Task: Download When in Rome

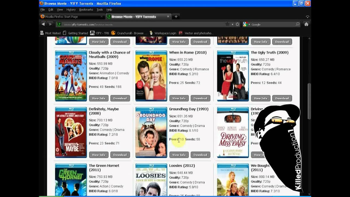Action: (x=200, y=99)
